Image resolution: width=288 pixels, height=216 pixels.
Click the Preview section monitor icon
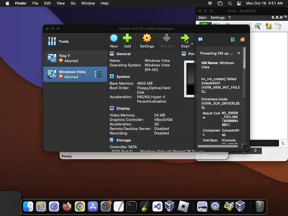point(184,54)
